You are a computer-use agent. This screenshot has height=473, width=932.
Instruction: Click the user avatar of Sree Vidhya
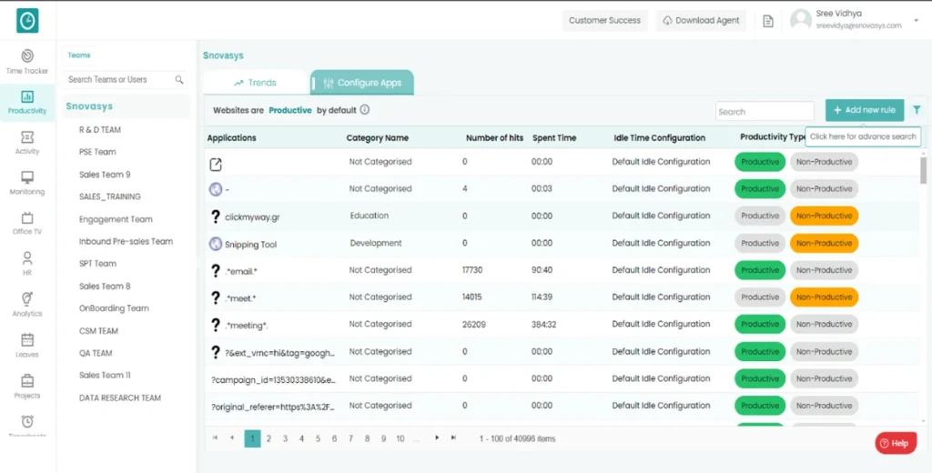tap(801, 20)
